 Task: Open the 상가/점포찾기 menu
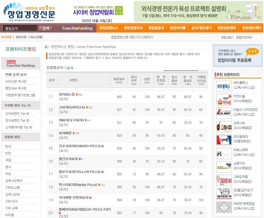click(201, 28)
